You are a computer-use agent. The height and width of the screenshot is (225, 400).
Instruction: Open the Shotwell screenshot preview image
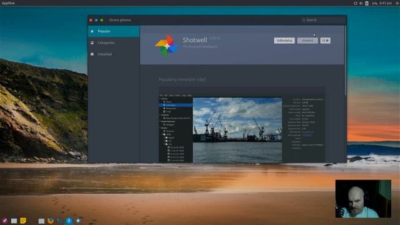point(242,125)
